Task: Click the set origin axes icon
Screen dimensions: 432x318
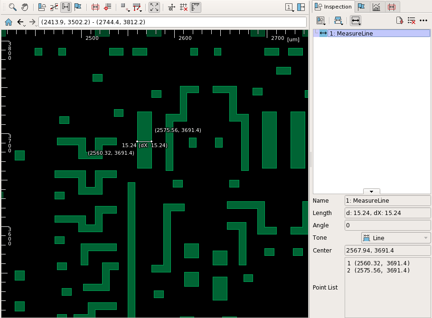Action: [171, 7]
